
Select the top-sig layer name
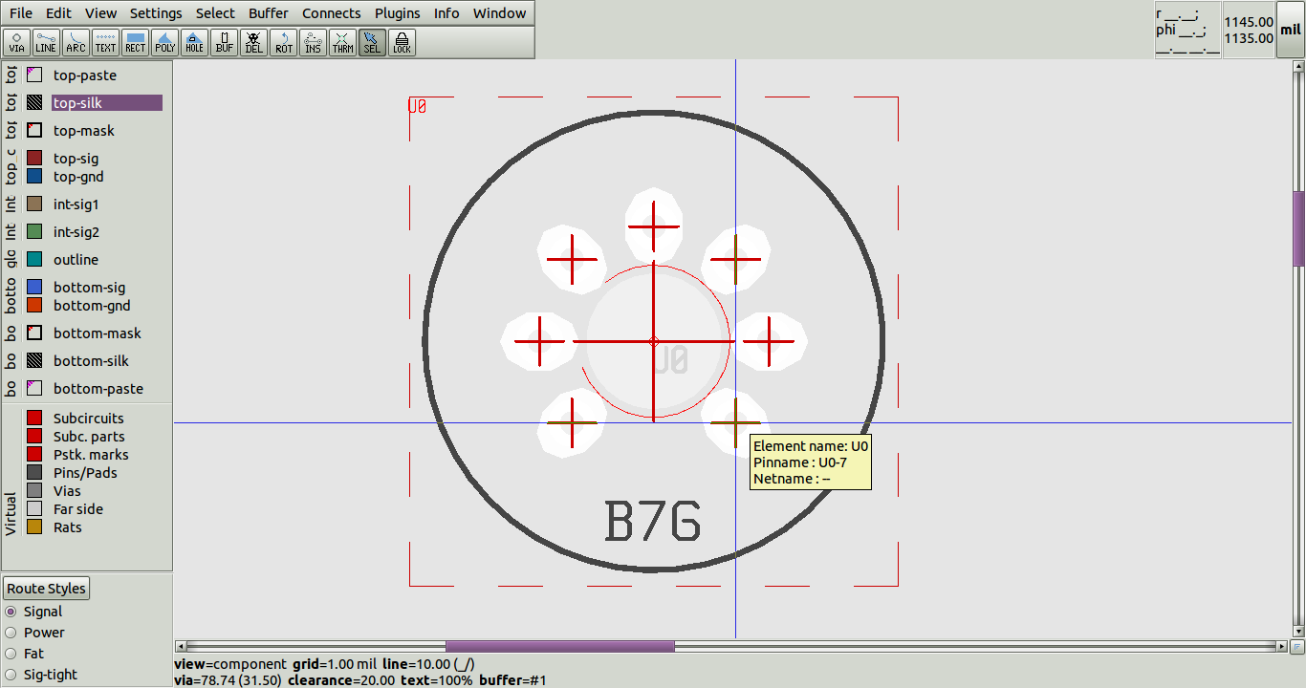point(76,159)
